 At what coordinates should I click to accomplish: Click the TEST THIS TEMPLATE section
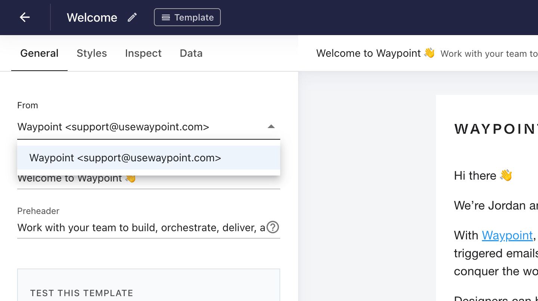pyautogui.click(x=81, y=293)
